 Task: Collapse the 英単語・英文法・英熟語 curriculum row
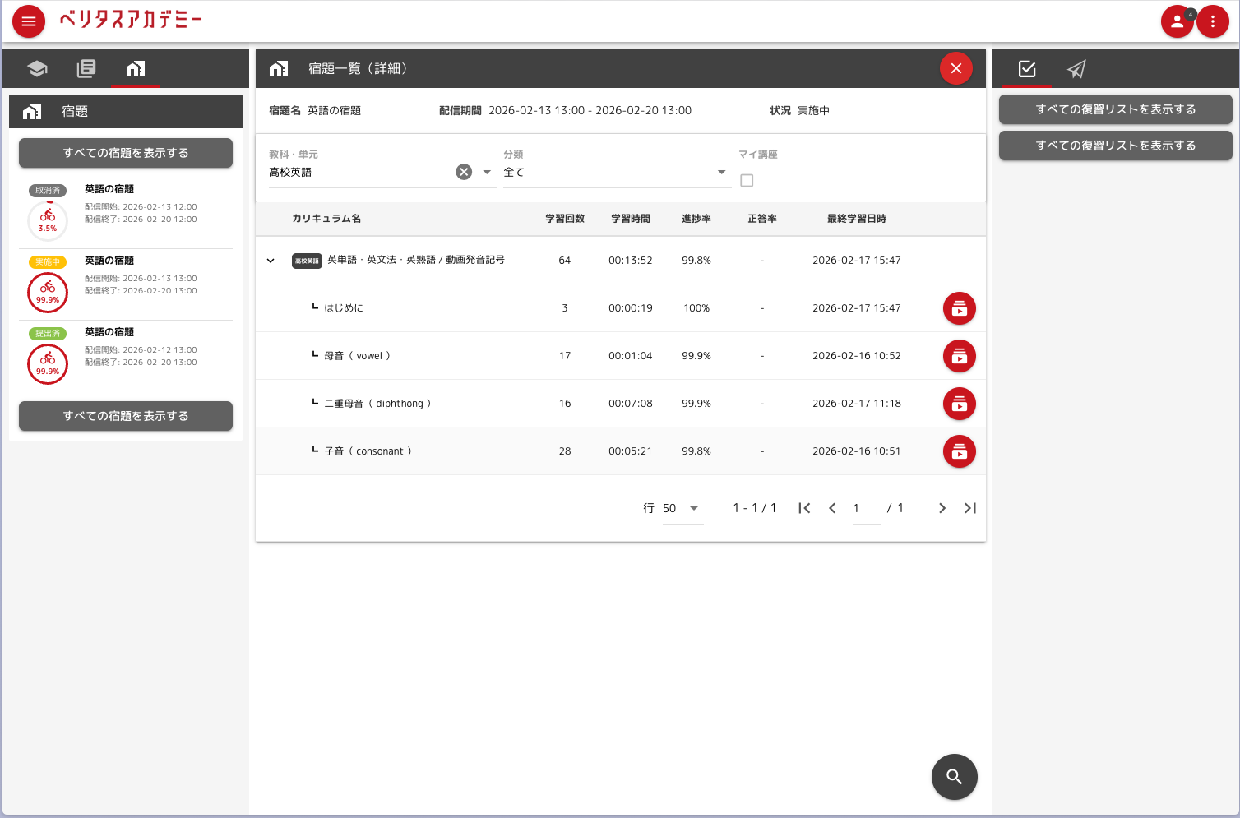pyautogui.click(x=271, y=261)
